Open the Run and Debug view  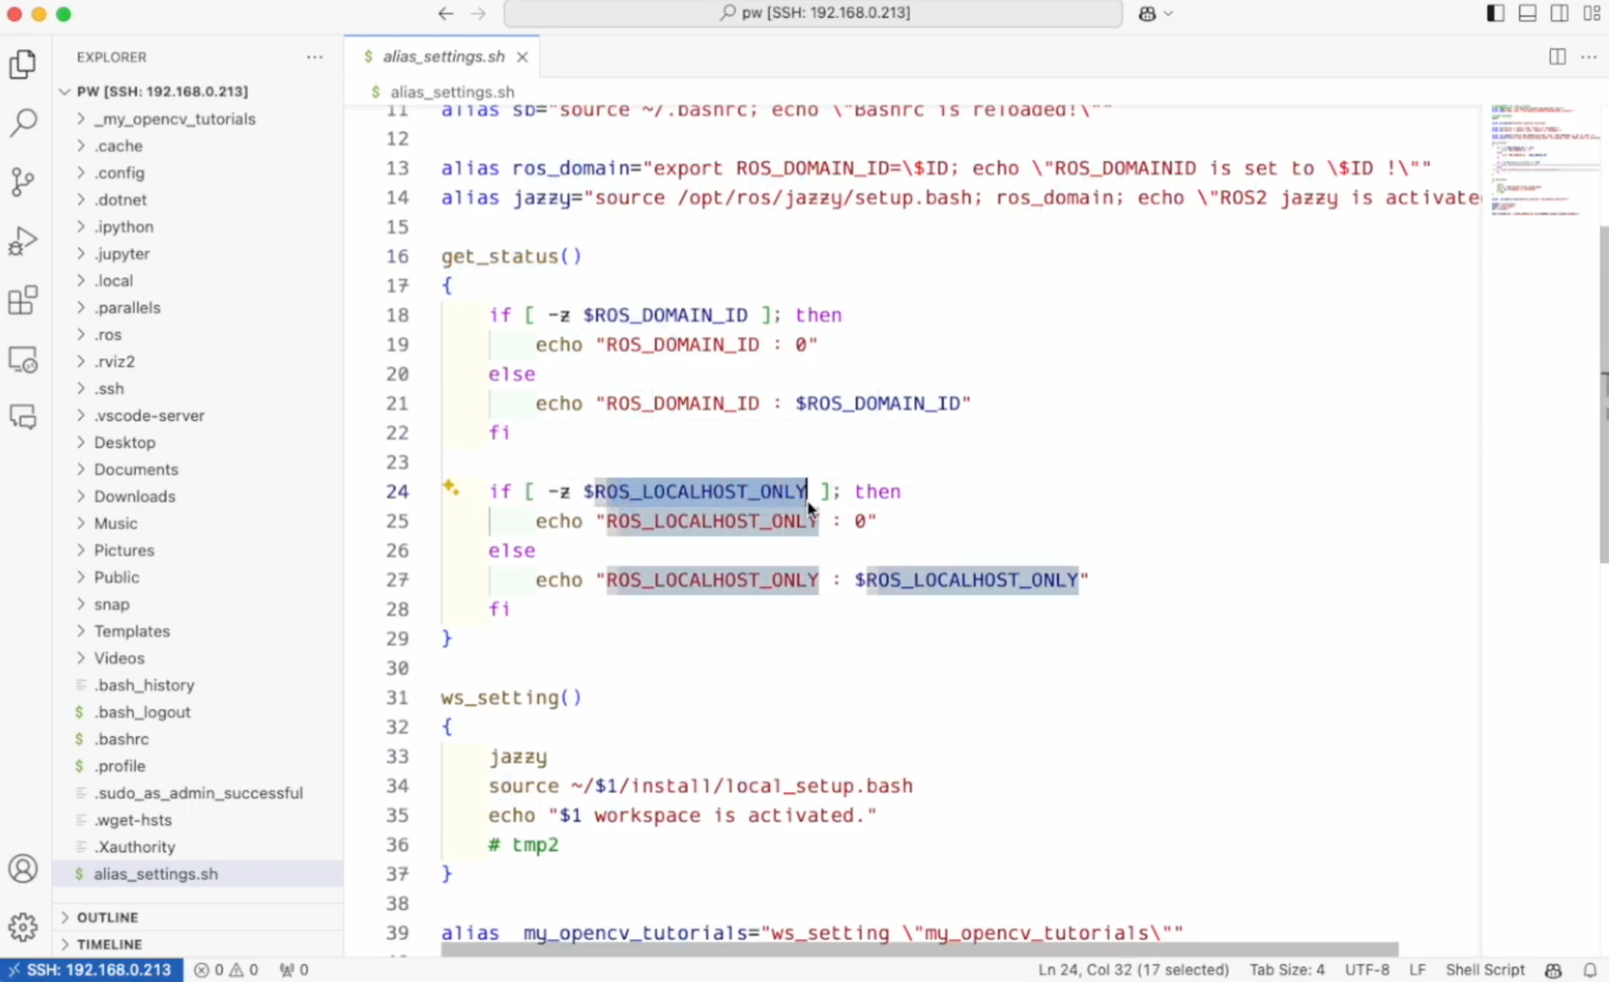23,241
